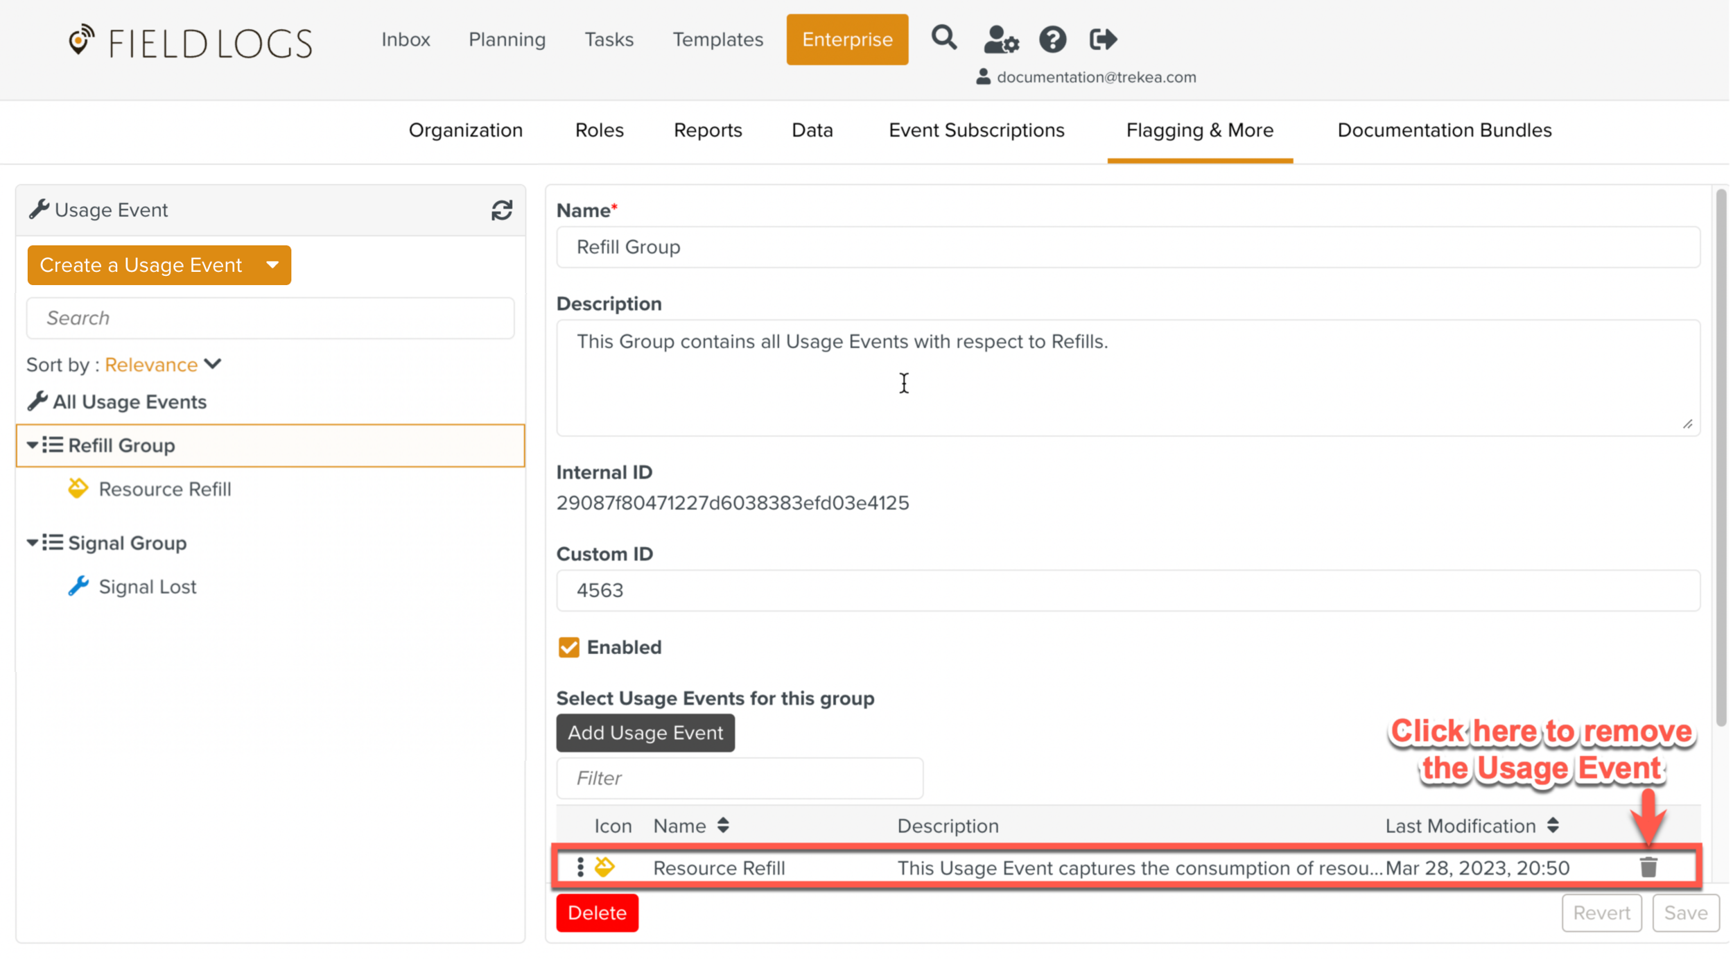Sort table by Last Modification arrows
The image size is (1733, 959).
1553,825
